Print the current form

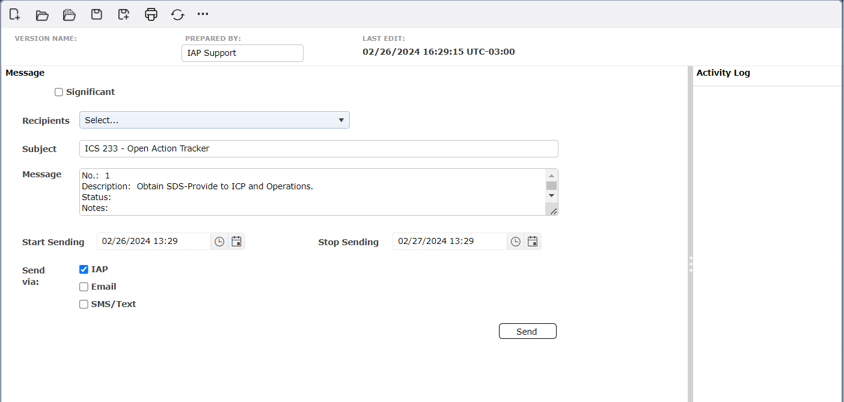click(151, 14)
